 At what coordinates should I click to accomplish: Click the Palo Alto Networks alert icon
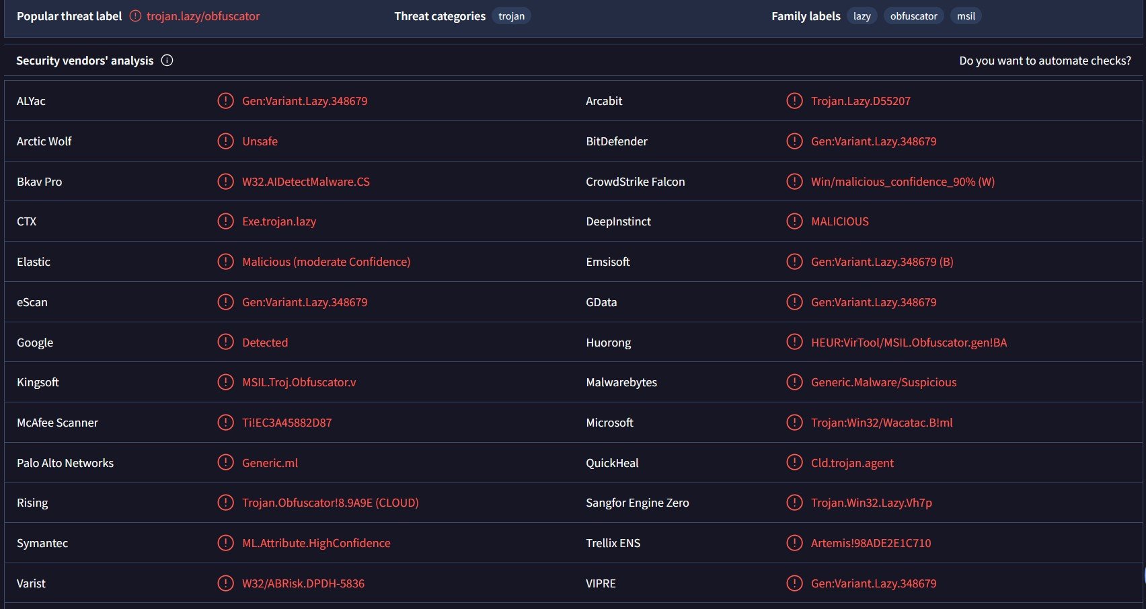[x=225, y=463]
